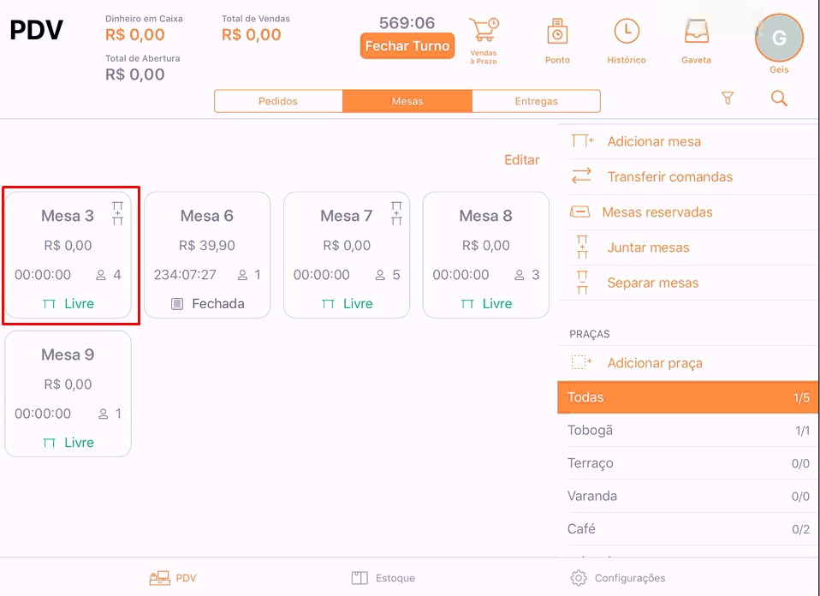Image resolution: width=820 pixels, height=596 pixels.
Task: Click the Configurações gear icon
Action: (x=579, y=578)
